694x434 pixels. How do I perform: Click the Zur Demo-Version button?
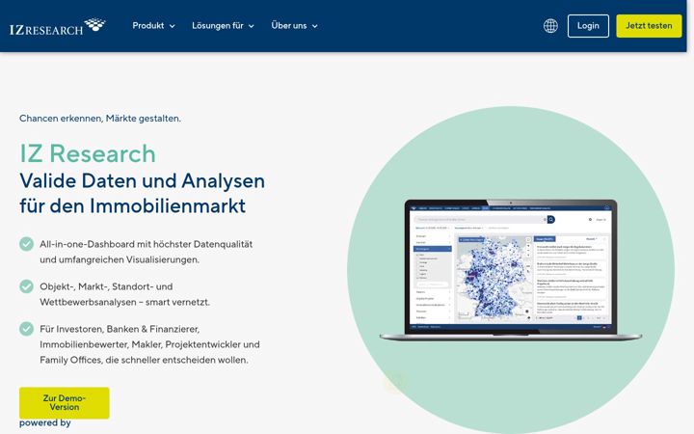click(65, 402)
